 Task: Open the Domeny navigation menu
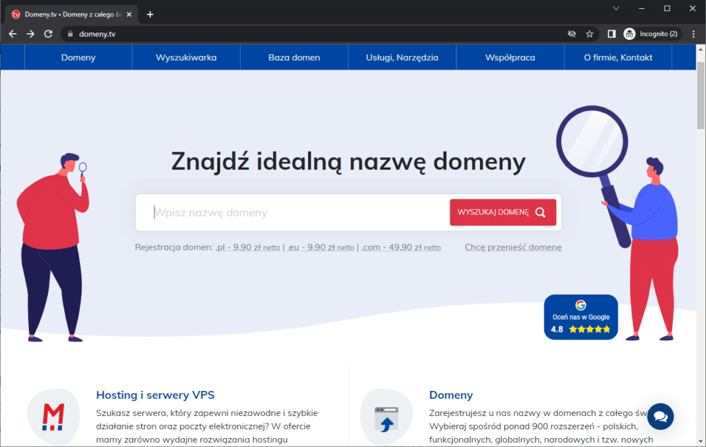77,57
